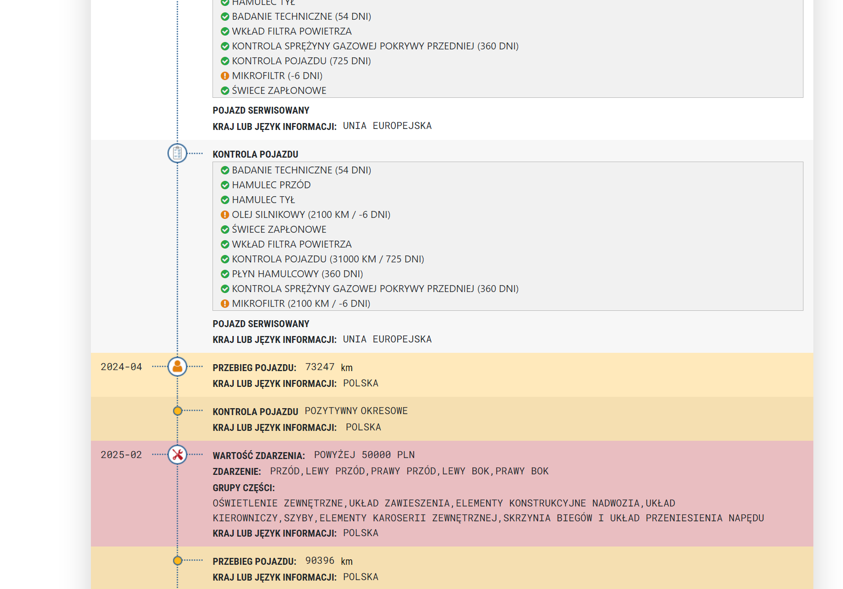
Task: Click green check next to KONTROLA POJAZDU (31000 KM / 725 DNI)
Action: tap(225, 259)
